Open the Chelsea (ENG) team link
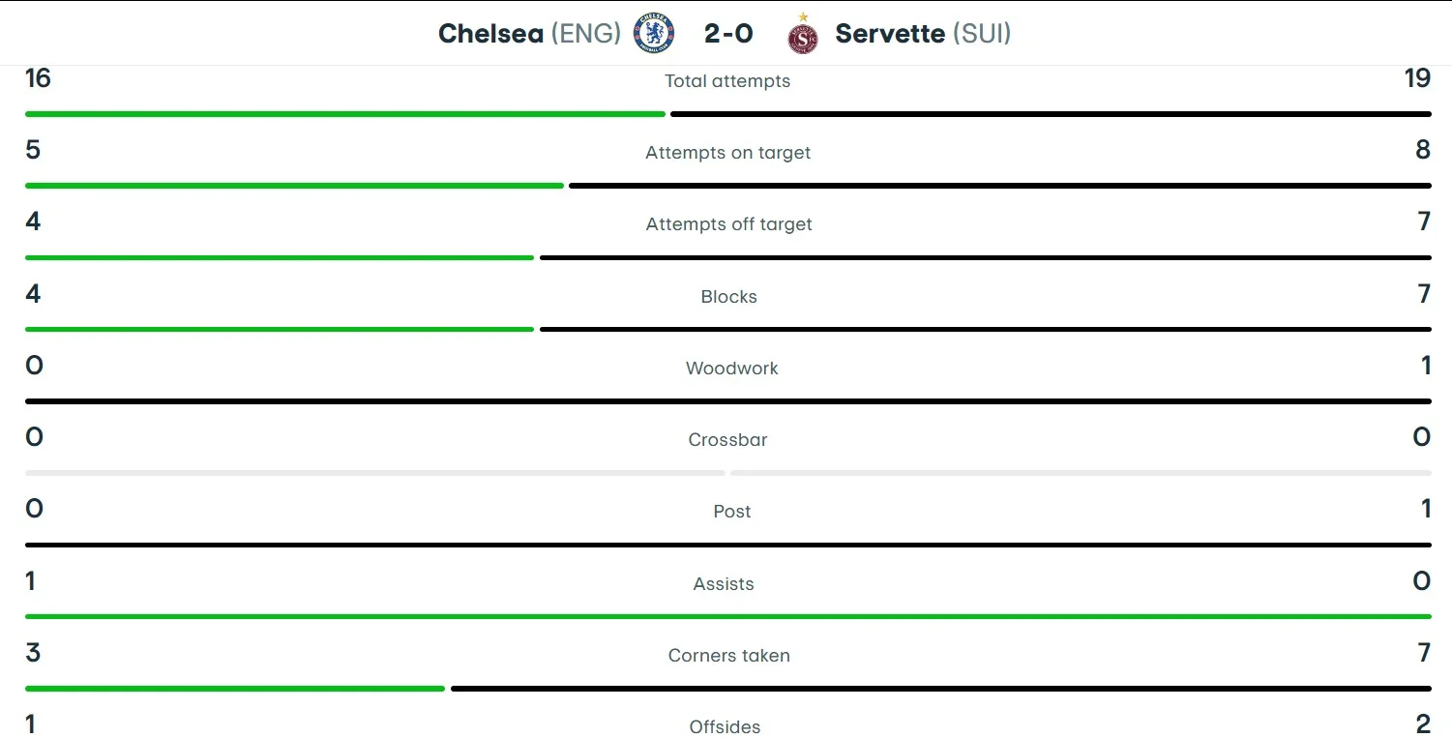The width and height of the screenshot is (1452, 738). 529,33
